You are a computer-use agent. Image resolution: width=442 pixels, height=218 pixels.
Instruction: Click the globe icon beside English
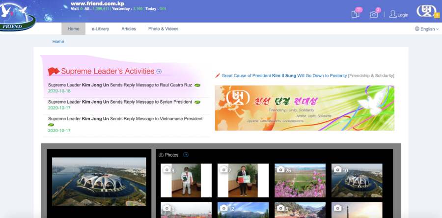pos(417,29)
